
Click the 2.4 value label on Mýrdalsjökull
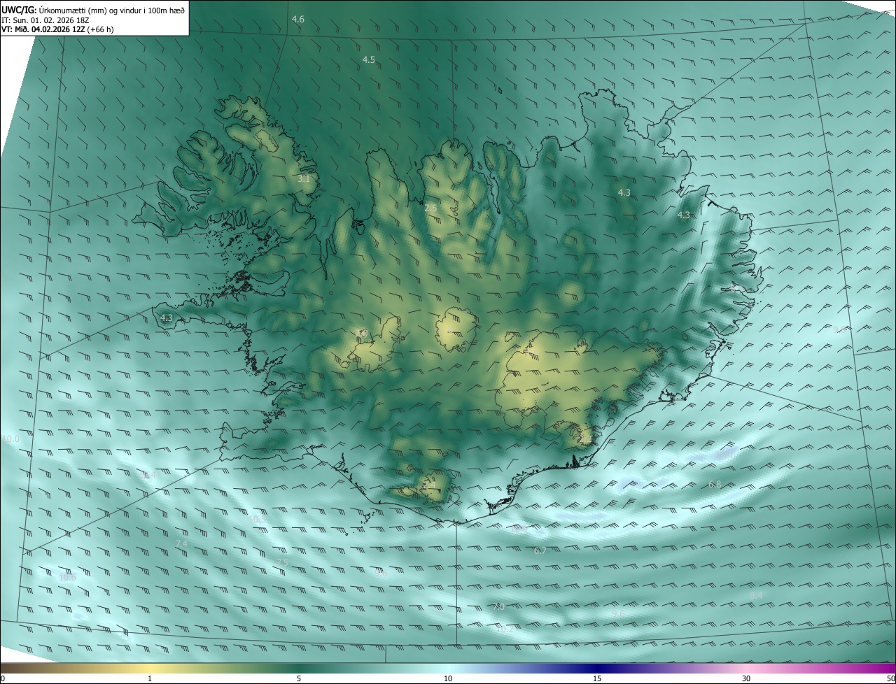(x=429, y=484)
